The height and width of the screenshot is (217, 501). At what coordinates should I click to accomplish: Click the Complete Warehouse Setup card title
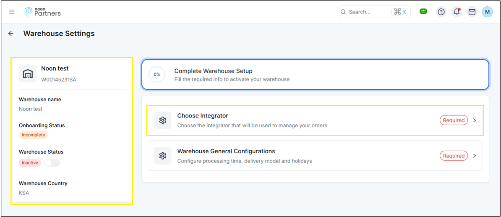click(x=213, y=71)
